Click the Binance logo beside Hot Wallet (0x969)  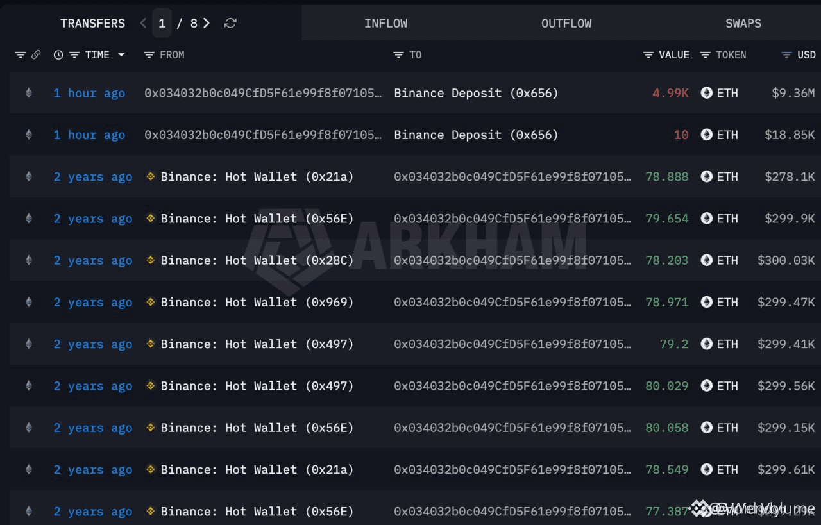click(x=151, y=302)
